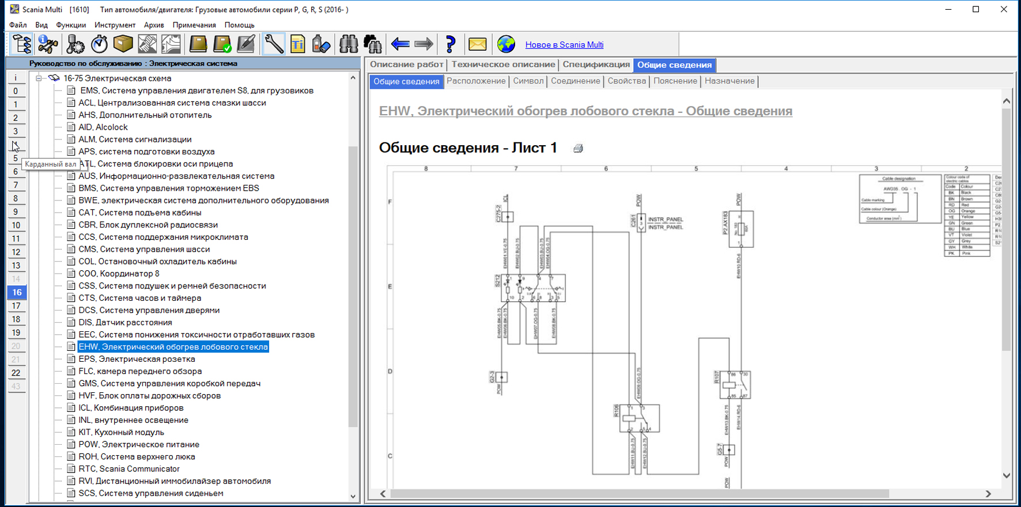This screenshot has width=1021, height=507.
Task: Click the diagram horizontal scrollbar right arrow
Action: pyautogui.click(x=988, y=494)
